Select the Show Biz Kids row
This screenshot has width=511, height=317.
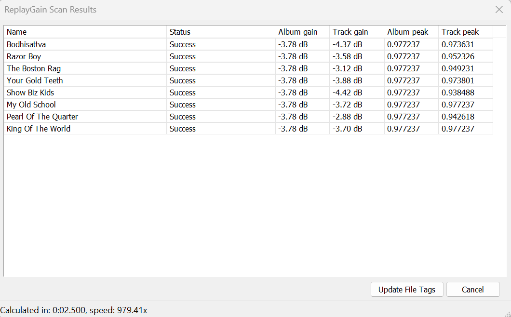pyautogui.click(x=248, y=92)
